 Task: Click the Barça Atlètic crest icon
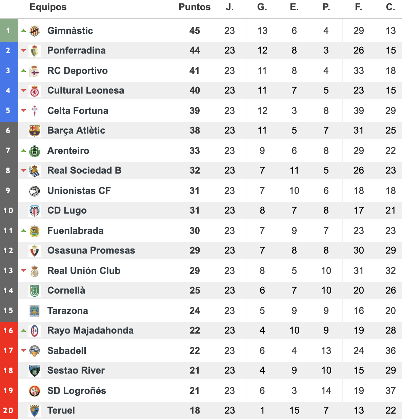pyautogui.click(x=35, y=131)
